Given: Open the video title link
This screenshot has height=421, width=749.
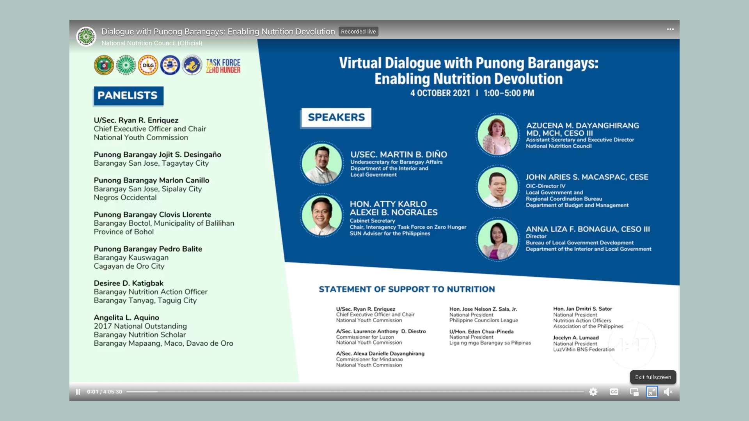Looking at the screenshot, I should (218, 32).
